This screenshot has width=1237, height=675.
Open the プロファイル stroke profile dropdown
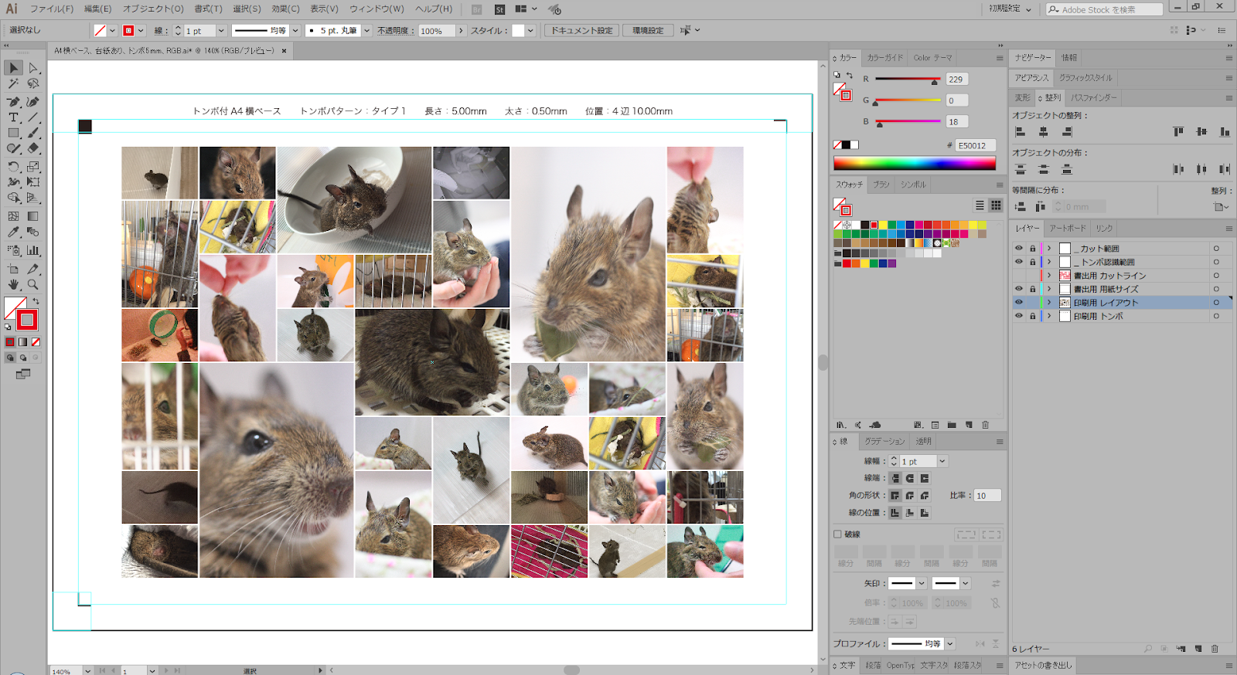click(950, 643)
